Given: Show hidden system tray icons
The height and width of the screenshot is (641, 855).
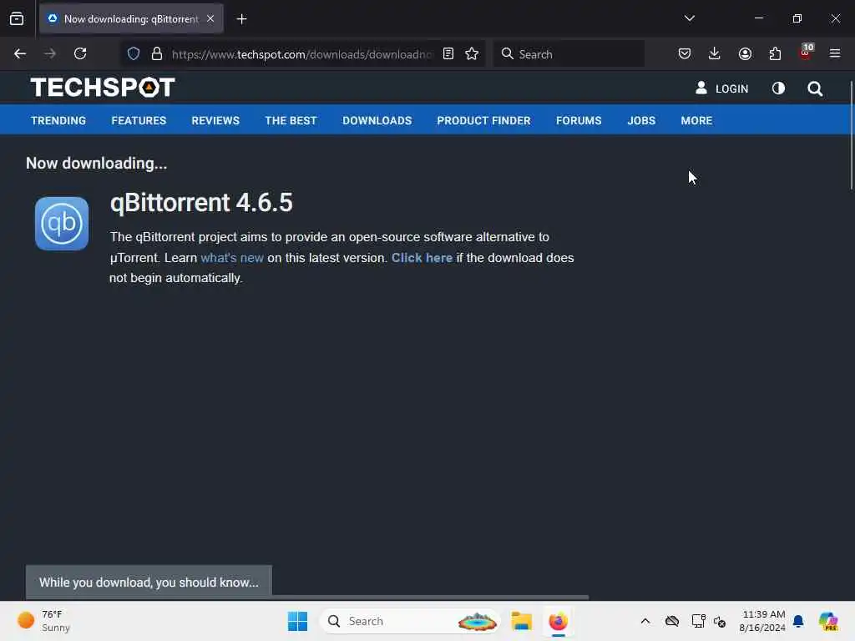Looking at the screenshot, I should (x=645, y=621).
